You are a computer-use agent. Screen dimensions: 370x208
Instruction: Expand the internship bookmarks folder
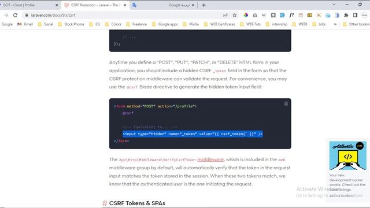pyautogui.click(x=276, y=24)
